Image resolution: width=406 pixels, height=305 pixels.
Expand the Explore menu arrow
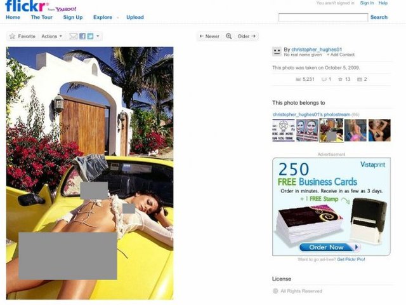(x=118, y=18)
